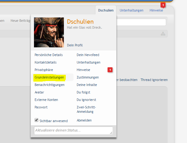Open the Du folgst list
The height and width of the screenshot is (143, 187).
(83, 92)
